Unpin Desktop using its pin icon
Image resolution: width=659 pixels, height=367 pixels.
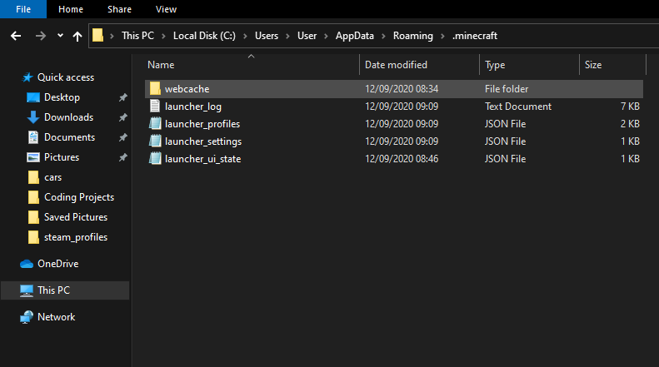click(x=123, y=97)
